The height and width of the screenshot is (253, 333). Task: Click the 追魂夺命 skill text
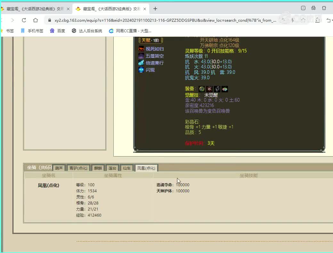[x=165, y=185]
